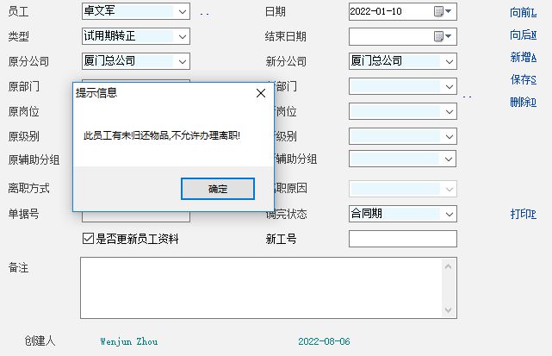Image resolution: width=552 pixels, height=356 pixels.
Task: Uncheck 是否更新员工资料 checkbox
Action: (87, 239)
